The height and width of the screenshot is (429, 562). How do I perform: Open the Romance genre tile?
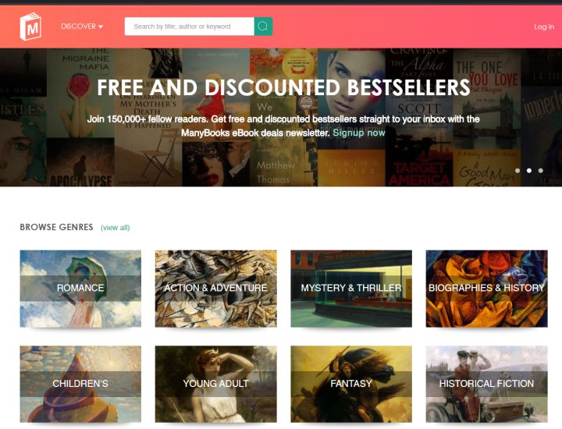[x=80, y=289]
